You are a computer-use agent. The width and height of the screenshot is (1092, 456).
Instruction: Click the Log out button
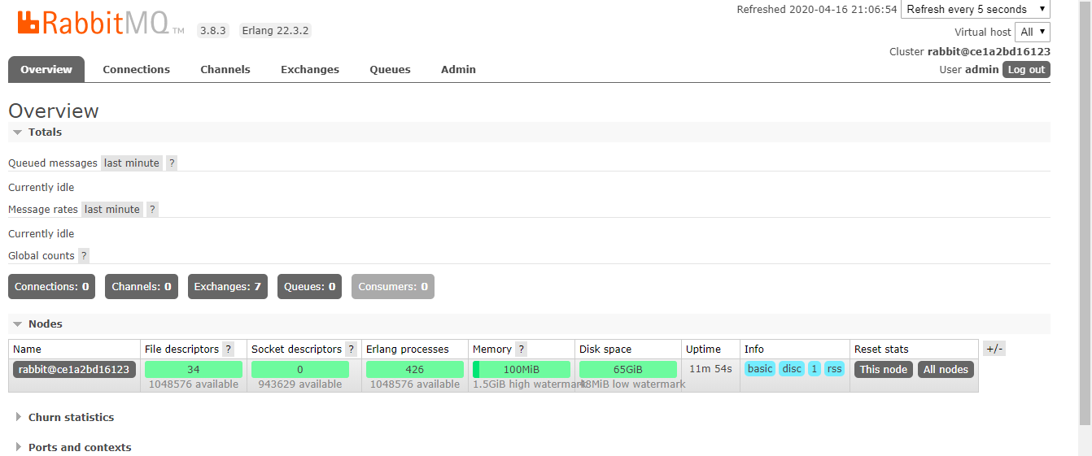click(1026, 70)
